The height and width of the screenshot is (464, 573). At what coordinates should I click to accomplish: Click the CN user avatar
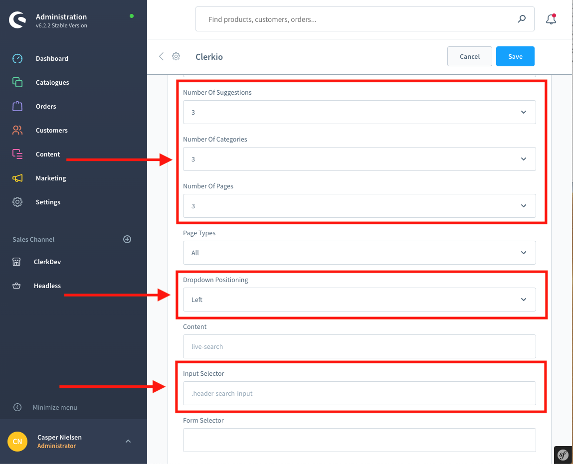(17, 442)
